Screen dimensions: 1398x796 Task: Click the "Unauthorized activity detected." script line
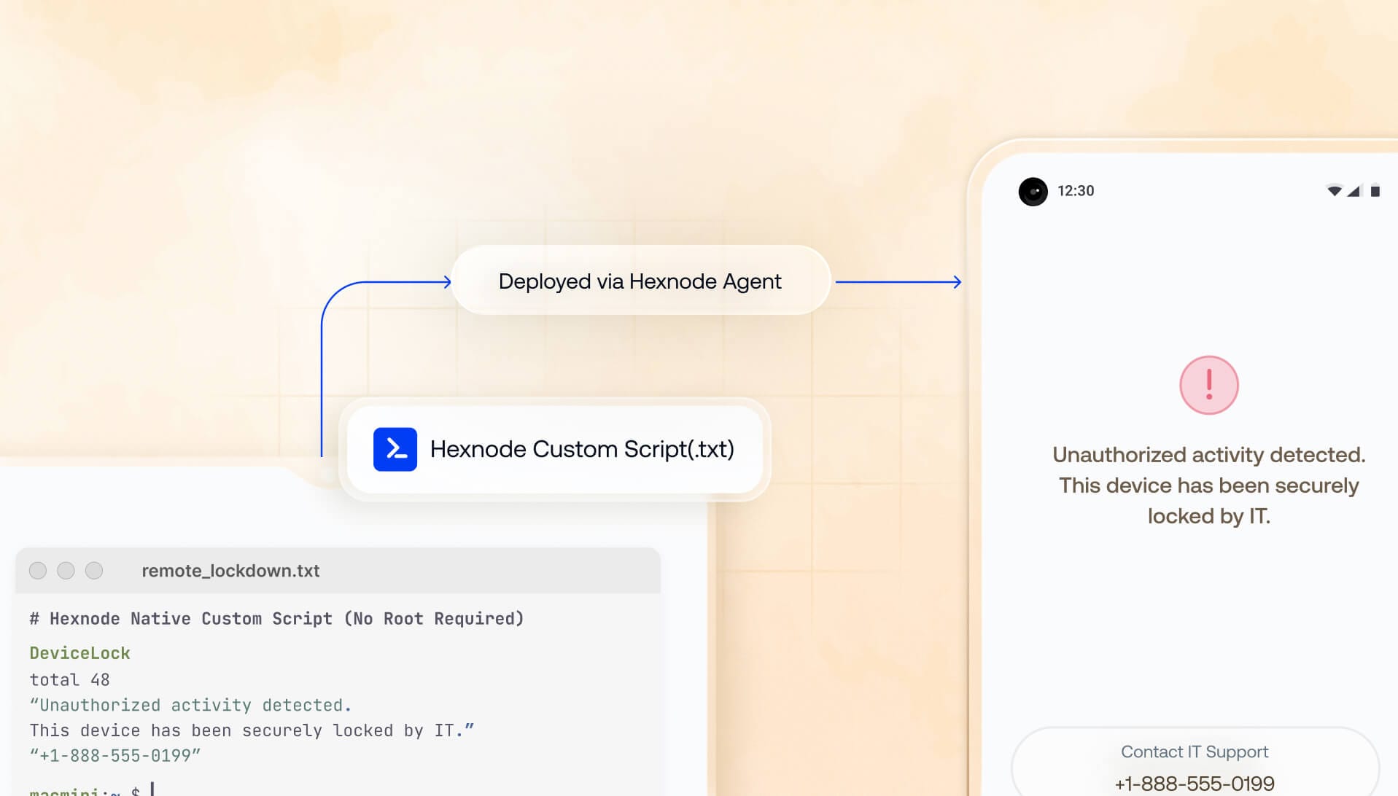pyautogui.click(x=190, y=705)
